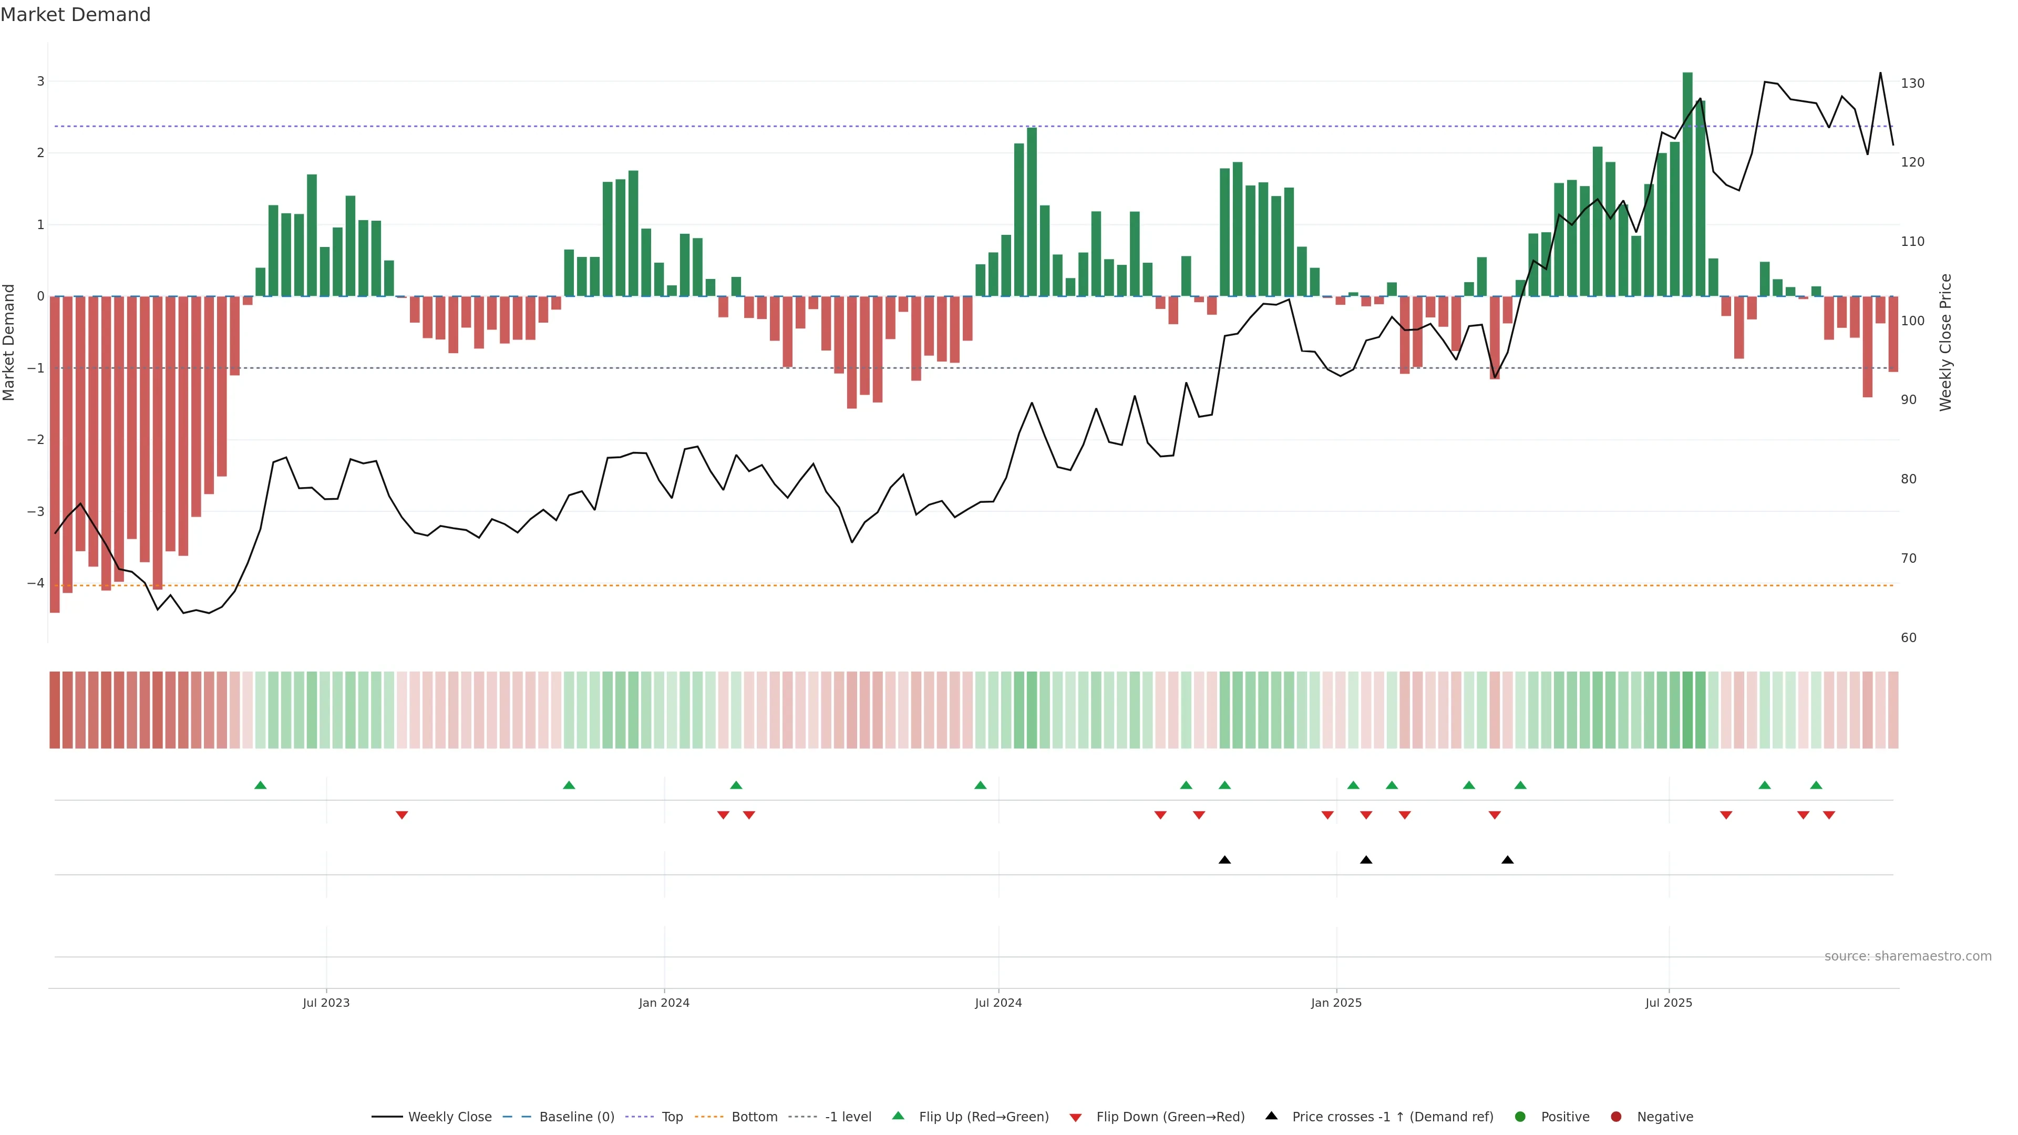
Task: Open the source: sharemaestro.com link
Action: pyautogui.click(x=1908, y=956)
